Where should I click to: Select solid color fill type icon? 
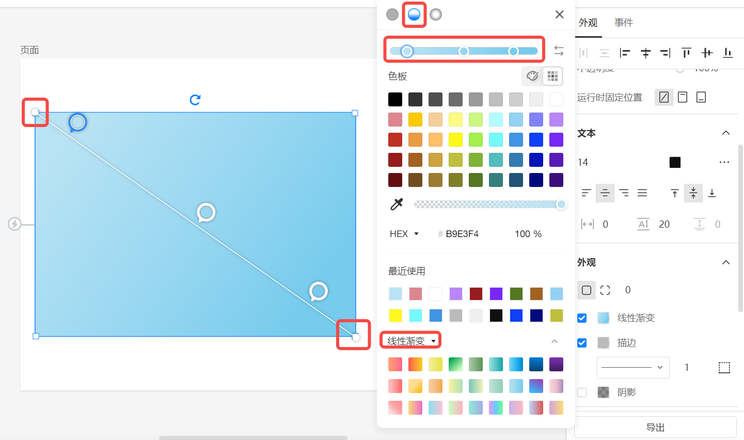392,14
